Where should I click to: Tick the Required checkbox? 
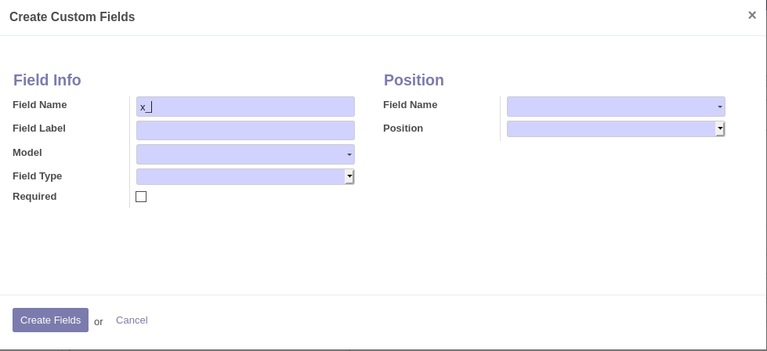tap(141, 197)
